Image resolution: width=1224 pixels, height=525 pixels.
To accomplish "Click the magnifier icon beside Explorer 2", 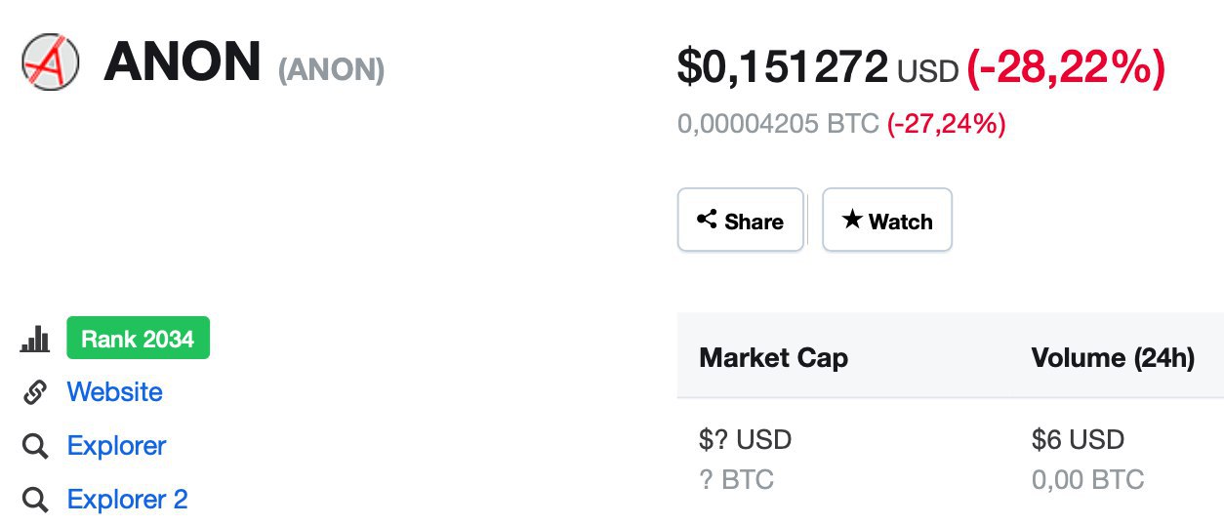I will tap(35, 501).
